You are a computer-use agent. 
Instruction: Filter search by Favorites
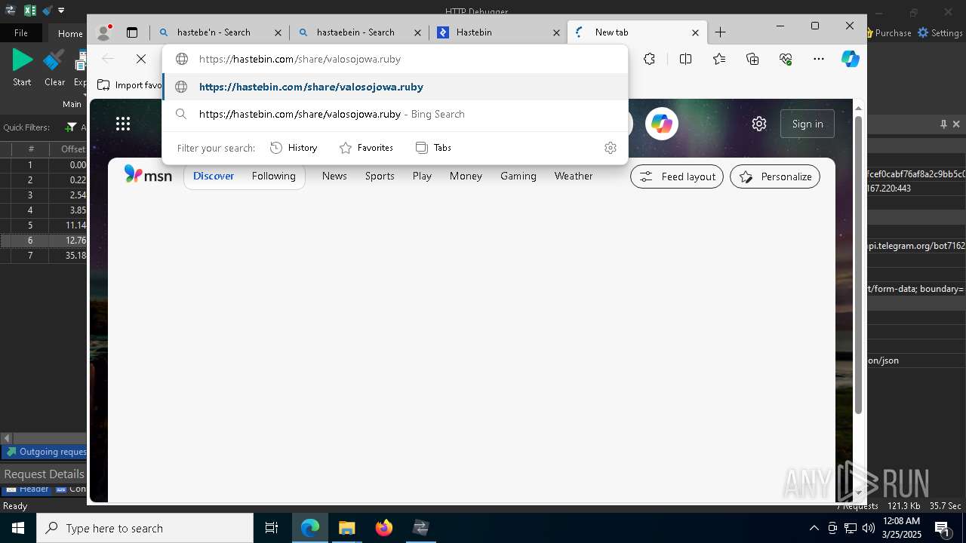(x=366, y=148)
